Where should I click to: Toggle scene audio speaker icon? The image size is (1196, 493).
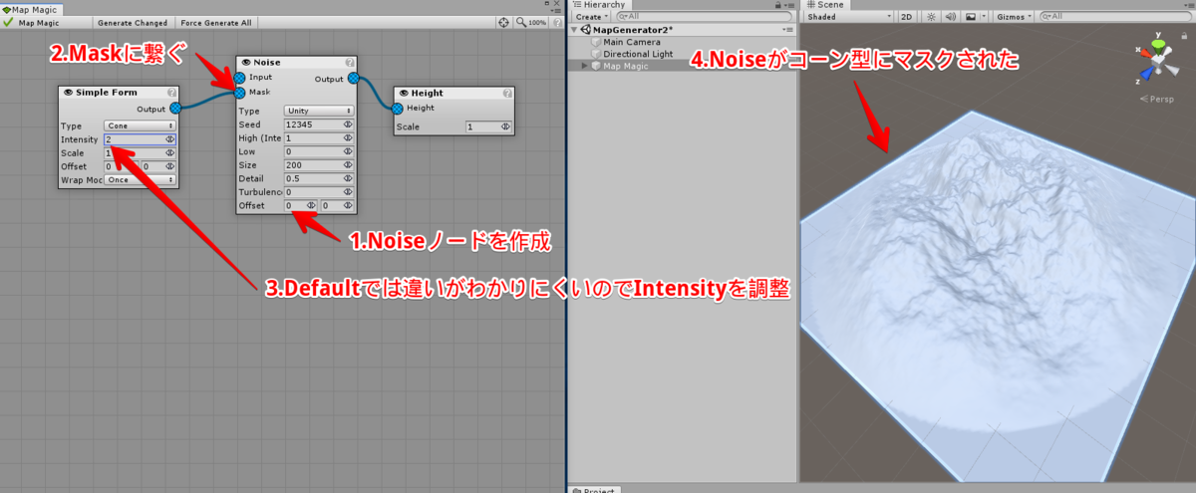[x=951, y=17]
